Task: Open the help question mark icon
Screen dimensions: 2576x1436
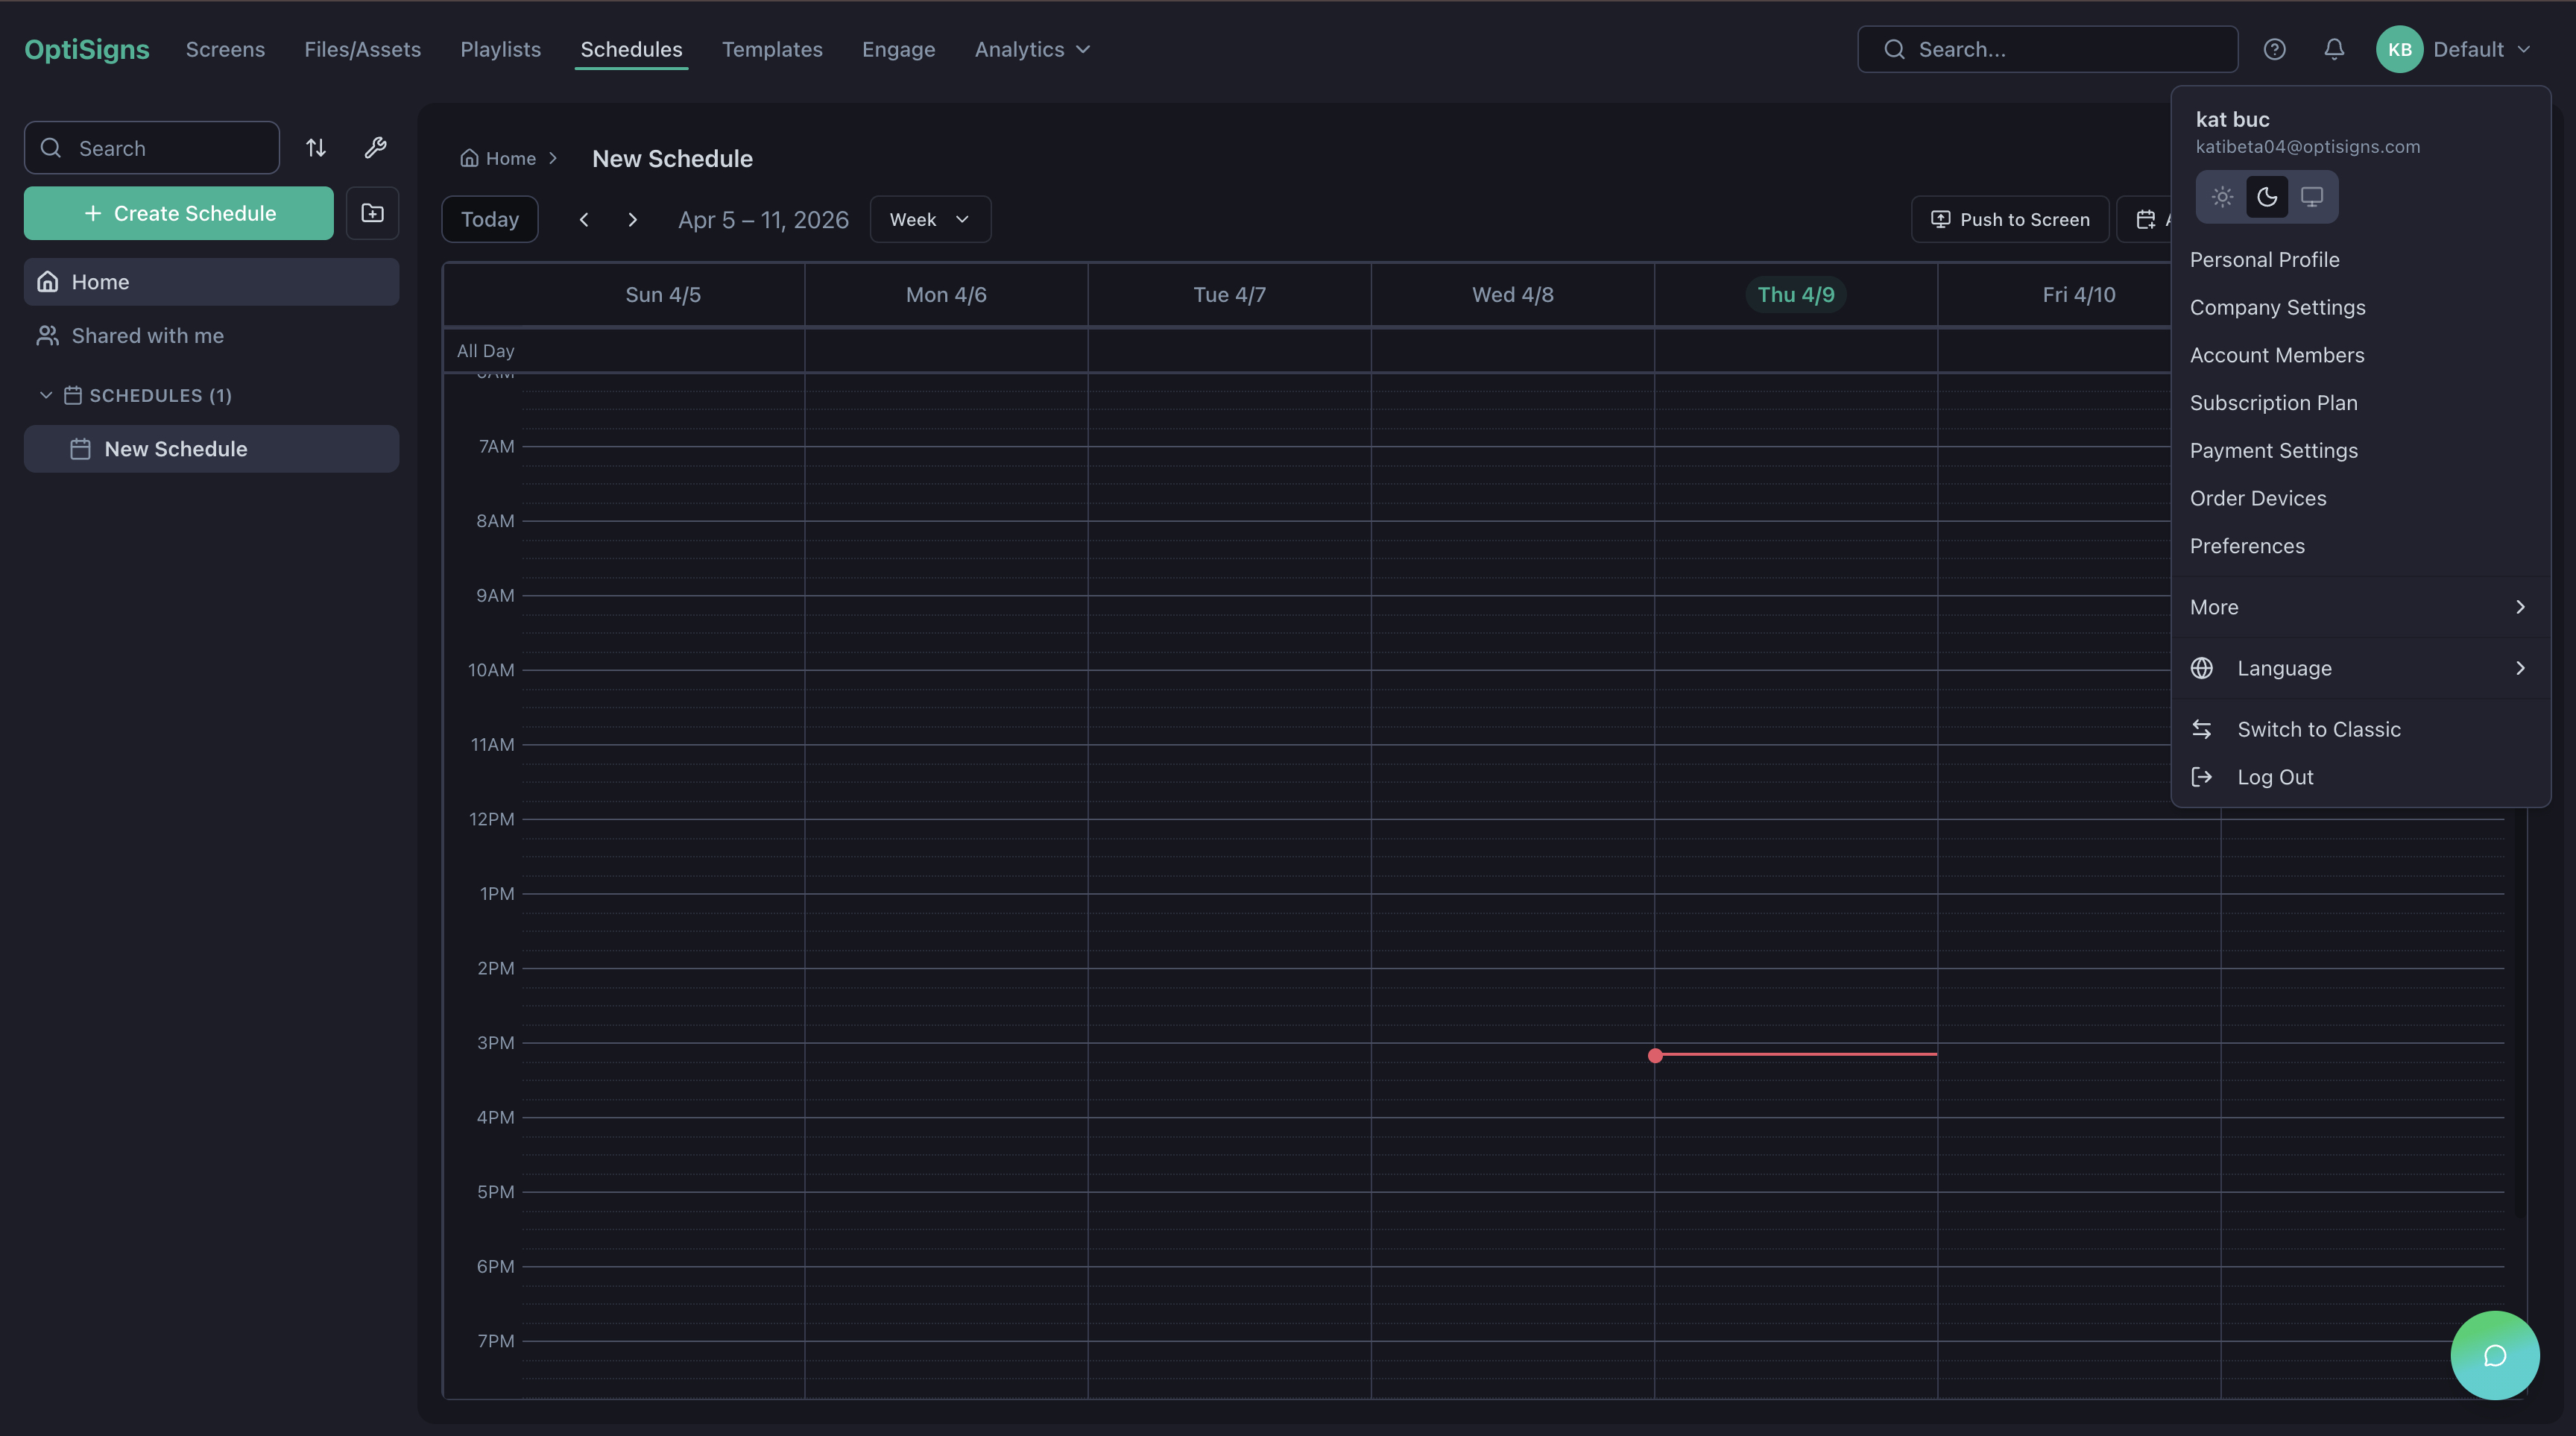Action: [2275, 49]
